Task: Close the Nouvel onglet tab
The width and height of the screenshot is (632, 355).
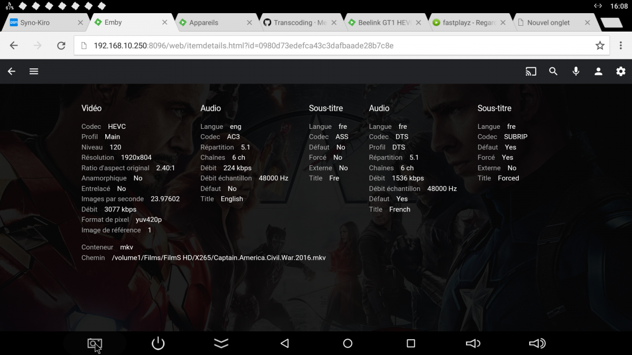Action: coord(588,23)
